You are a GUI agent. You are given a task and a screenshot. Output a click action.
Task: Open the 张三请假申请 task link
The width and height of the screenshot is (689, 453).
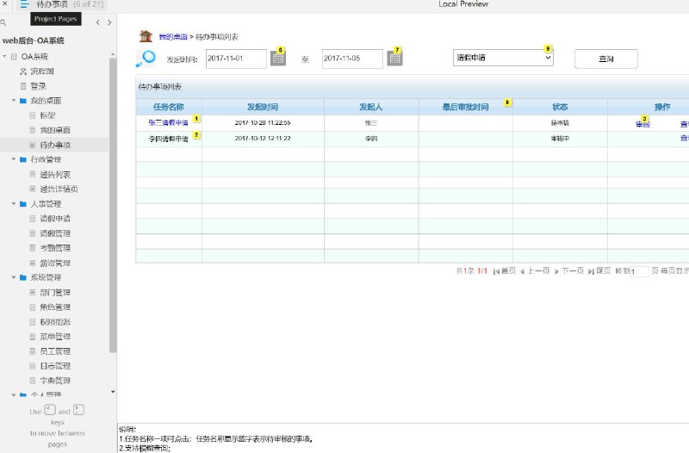[168, 123]
